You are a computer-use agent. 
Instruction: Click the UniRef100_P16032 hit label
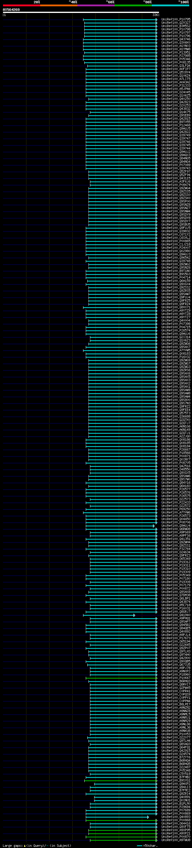[175, 357]
